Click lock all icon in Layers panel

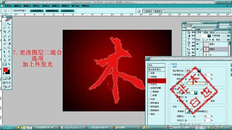213,40
